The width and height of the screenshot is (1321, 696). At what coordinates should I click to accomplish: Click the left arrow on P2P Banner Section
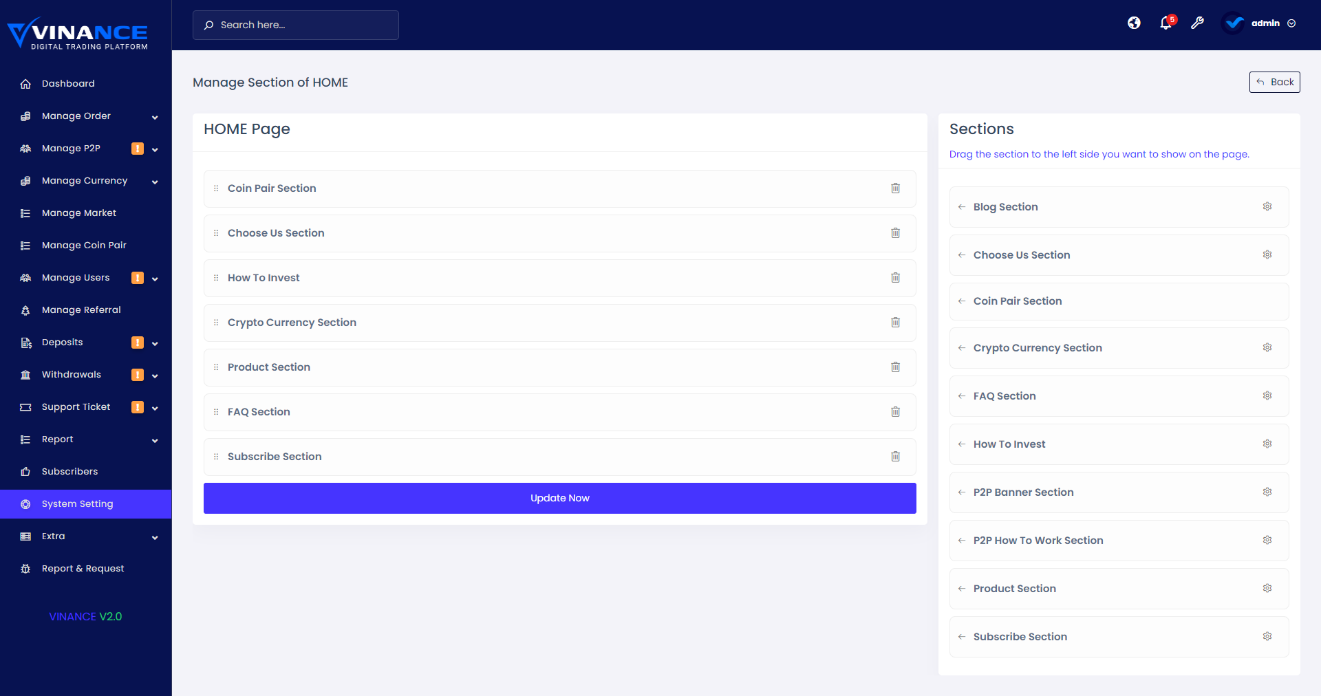(962, 492)
